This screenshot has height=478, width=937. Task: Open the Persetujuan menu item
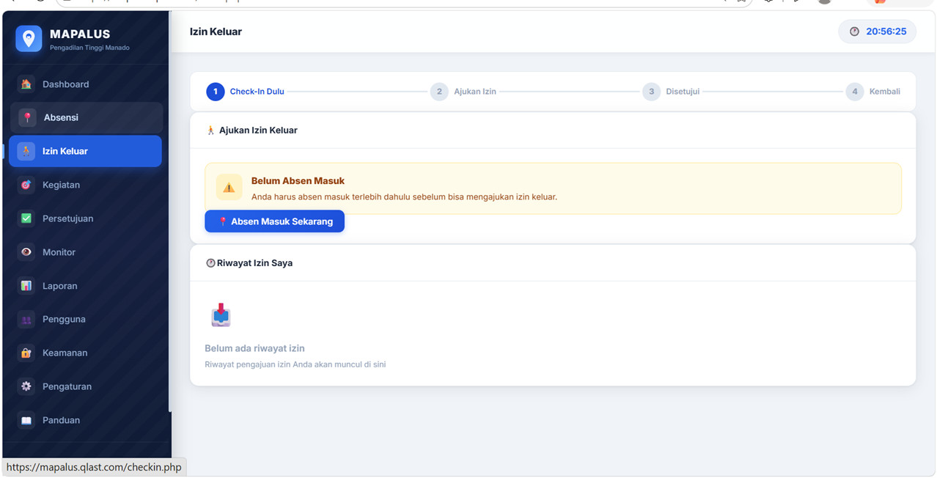[86, 218]
